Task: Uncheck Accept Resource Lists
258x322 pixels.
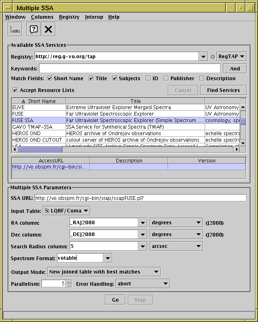Action: [x=15, y=90]
